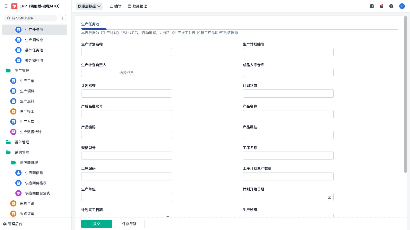Click the 输入名称来搜索 search box
This screenshot has width=410, height=230.
click(x=31, y=18)
